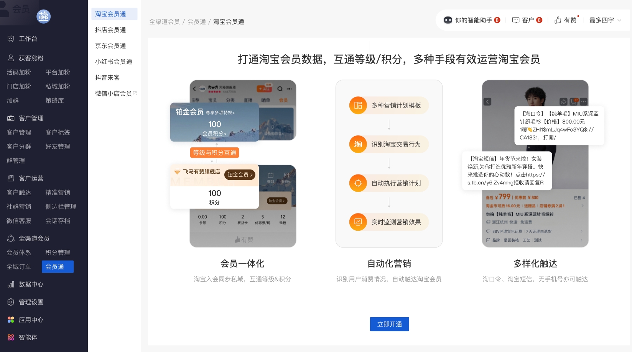Click the 有赞 thumbs-up icon
Viewport: 632px width, 352px height.
(x=558, y=20)
